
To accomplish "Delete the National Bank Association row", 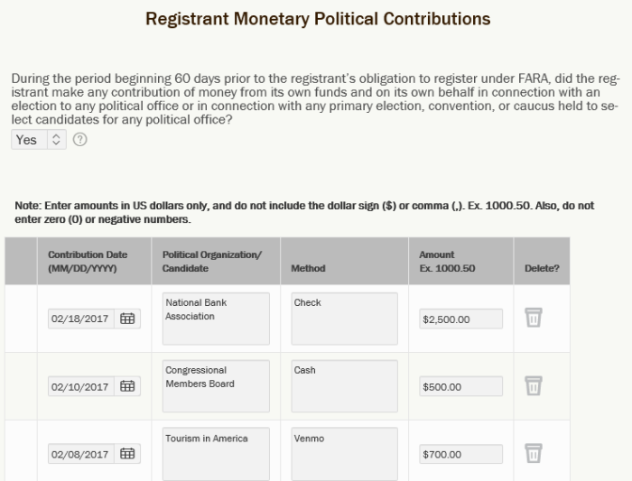I will (534, 318).
